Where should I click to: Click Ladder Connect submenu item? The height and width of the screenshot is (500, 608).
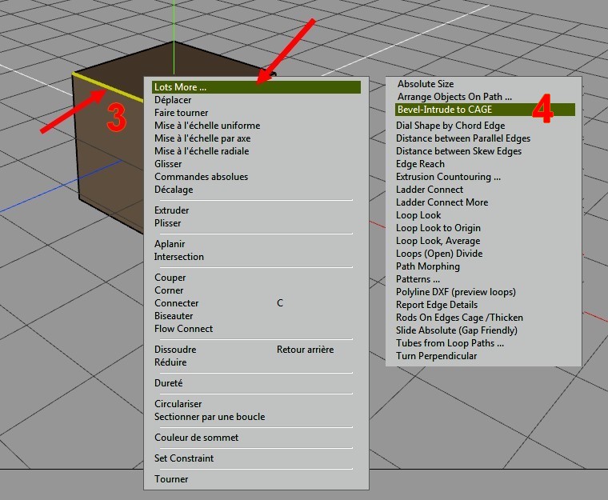click(x=430, y=190)
